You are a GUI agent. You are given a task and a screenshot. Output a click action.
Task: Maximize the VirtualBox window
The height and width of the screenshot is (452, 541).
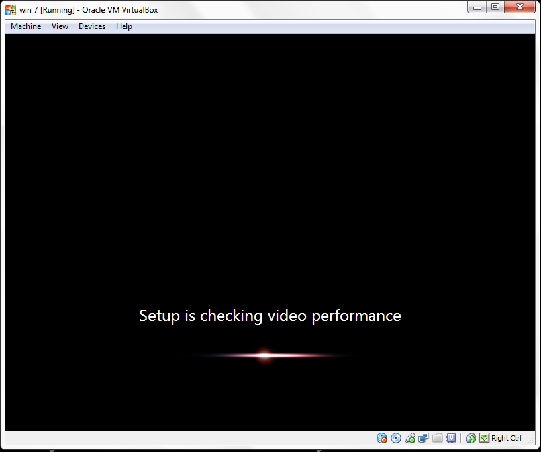495,7
